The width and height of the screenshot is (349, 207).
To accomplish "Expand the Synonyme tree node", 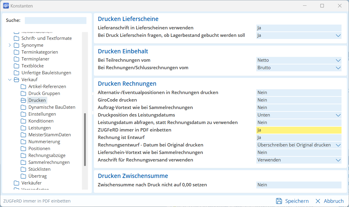I will 10,45.
